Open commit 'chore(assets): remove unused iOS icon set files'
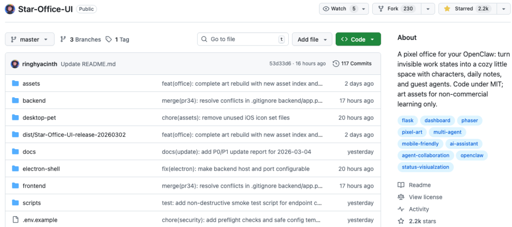The height and width of the screenshot is (227, 512). 226,118
